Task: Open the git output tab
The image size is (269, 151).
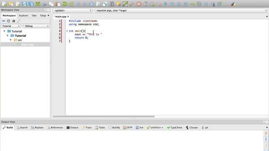Action: tap(205, 128)
